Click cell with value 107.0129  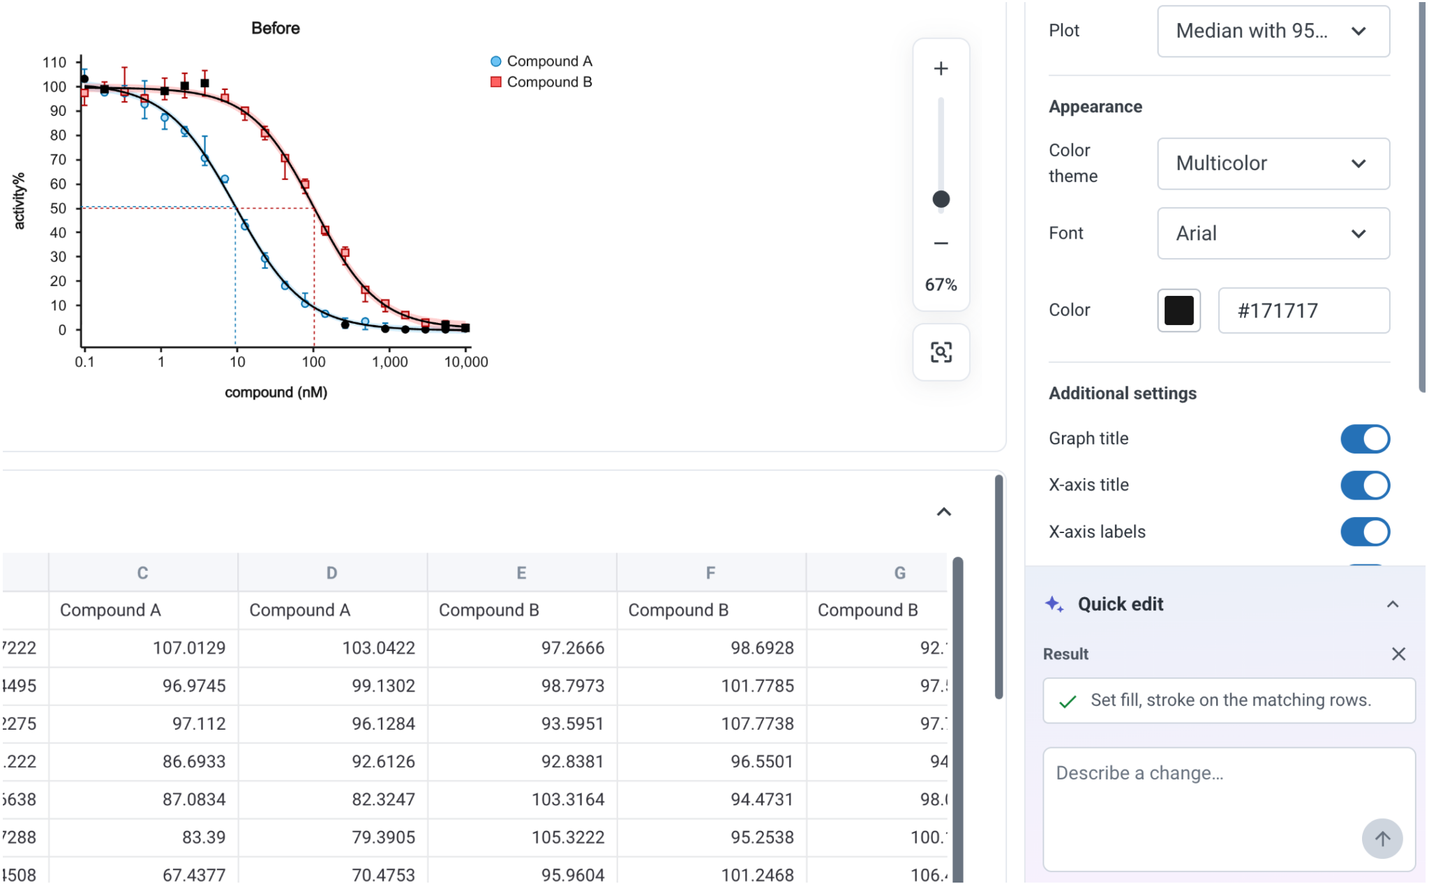(143, 648)
